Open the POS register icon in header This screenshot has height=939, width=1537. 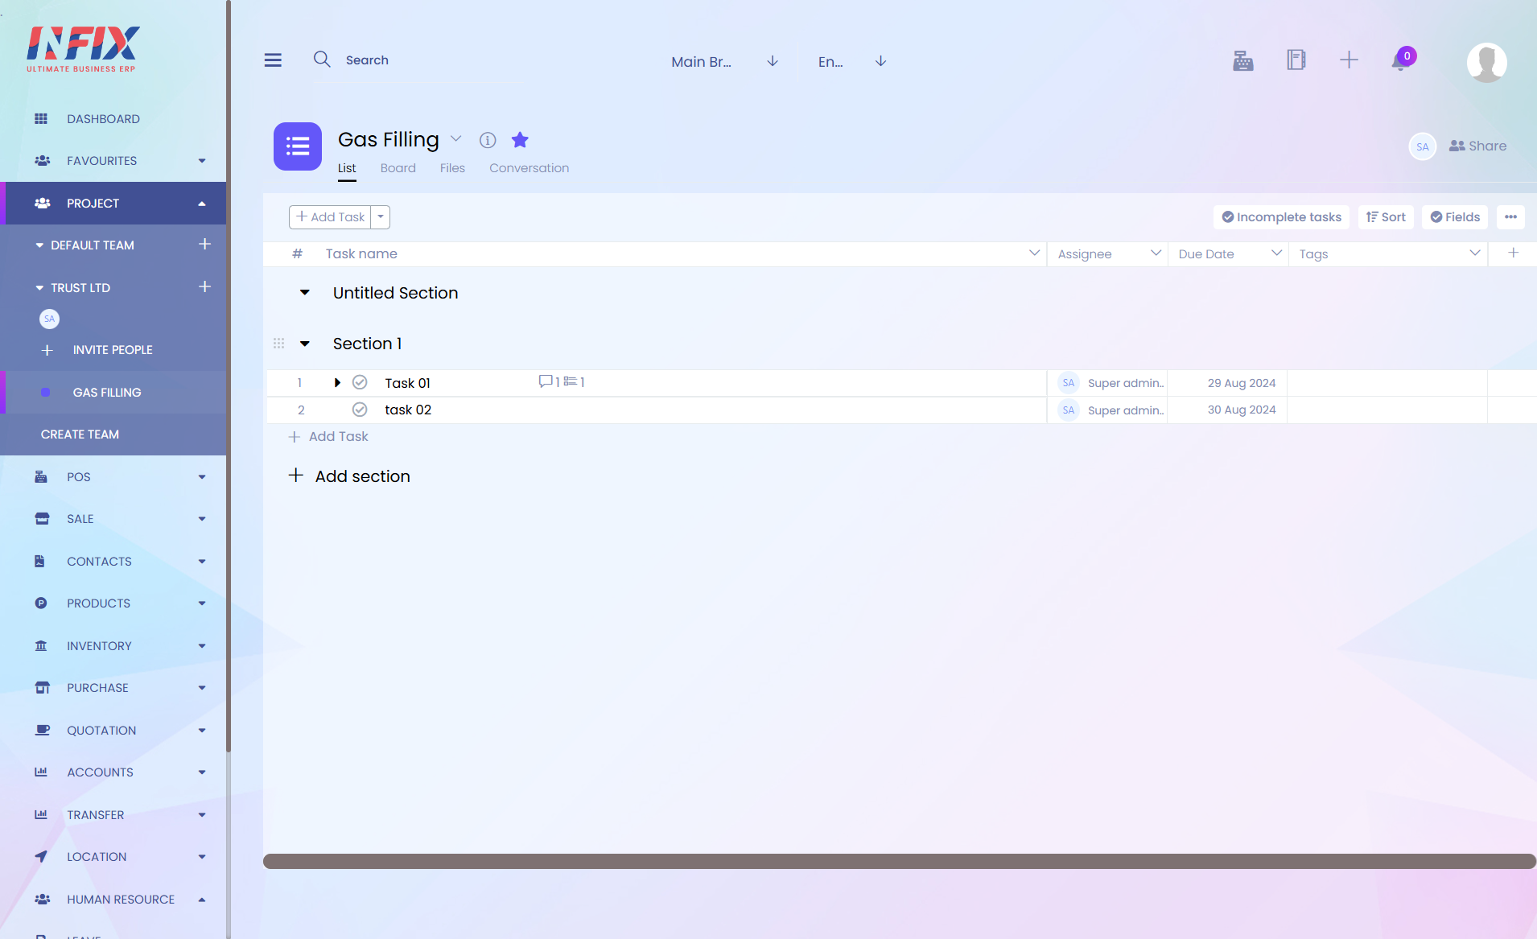point(1243,60)
